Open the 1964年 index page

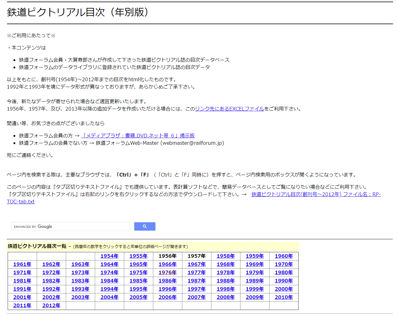click(x=110, y=264)
